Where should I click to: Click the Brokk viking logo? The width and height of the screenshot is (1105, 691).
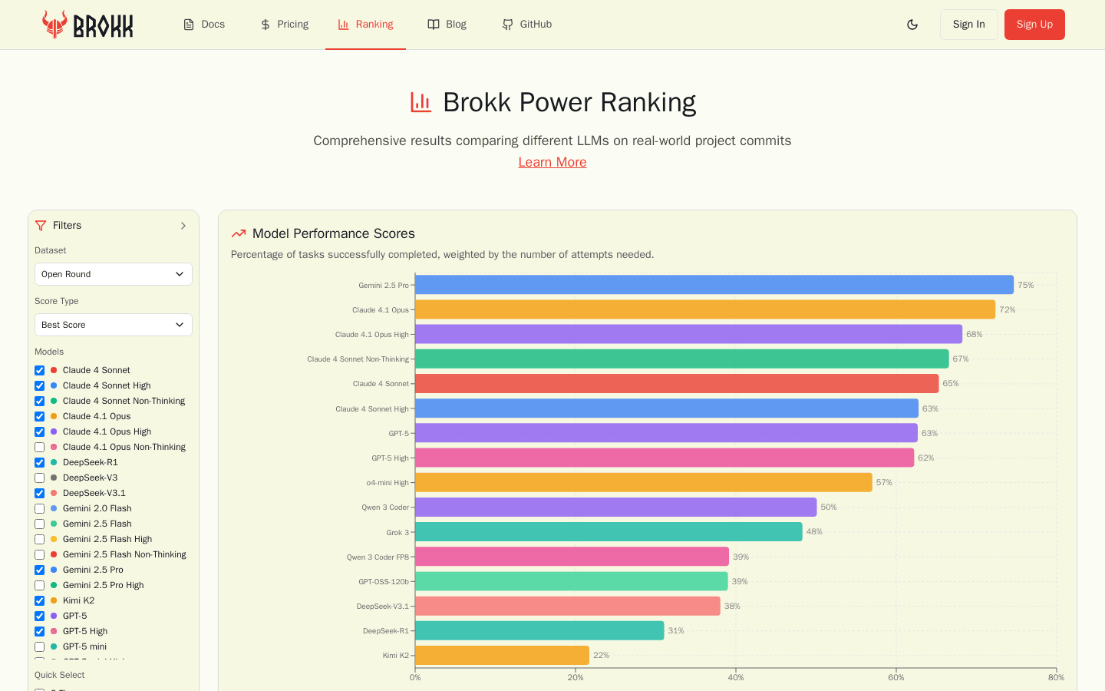87,25
